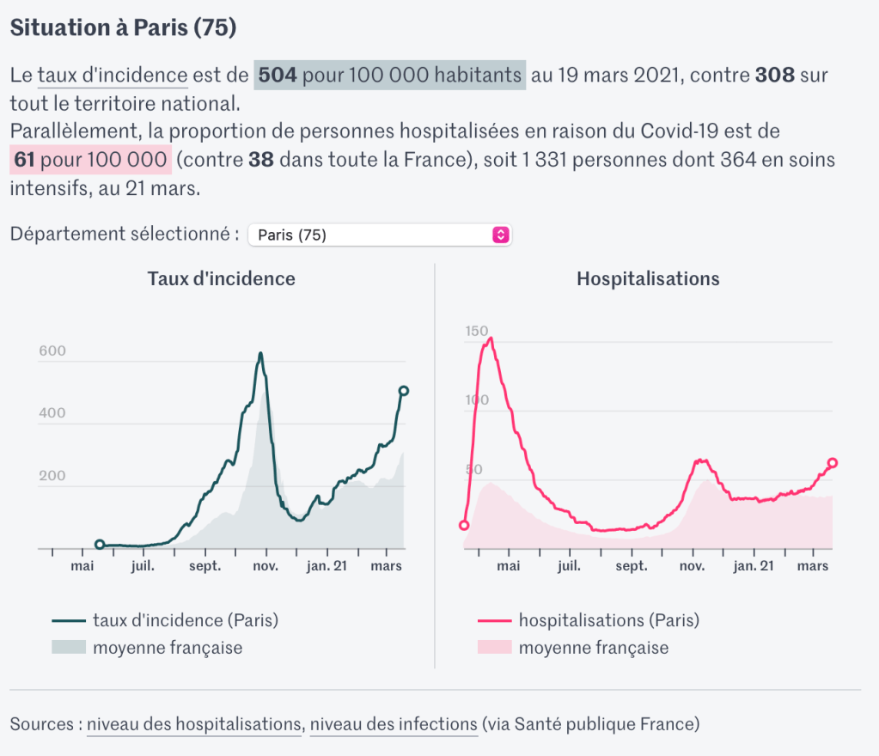Click the "Taux d'incidence" chart title

tap(221, 279)
